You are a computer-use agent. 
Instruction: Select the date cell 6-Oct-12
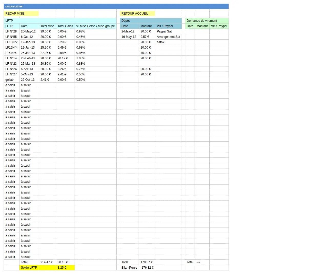pyautogui.click(x=29, y=37)
